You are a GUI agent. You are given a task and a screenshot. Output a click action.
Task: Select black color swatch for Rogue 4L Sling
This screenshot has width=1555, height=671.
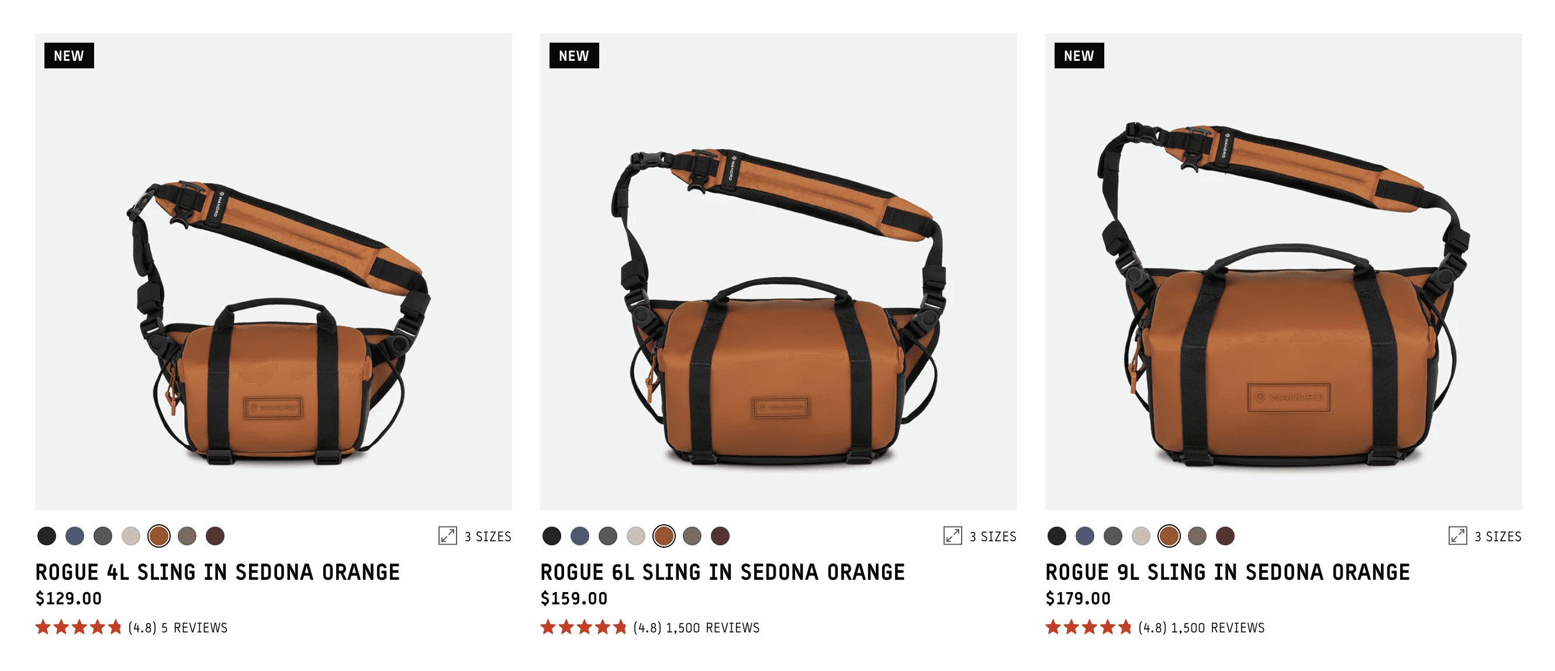47,536
